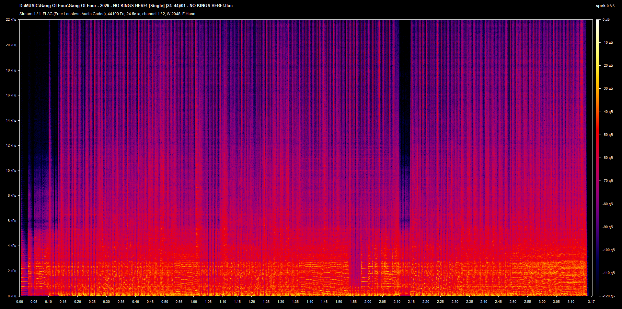Select the 0:30 time marker
This screenshot has height=309, width=622.
(x=107, y=302)
